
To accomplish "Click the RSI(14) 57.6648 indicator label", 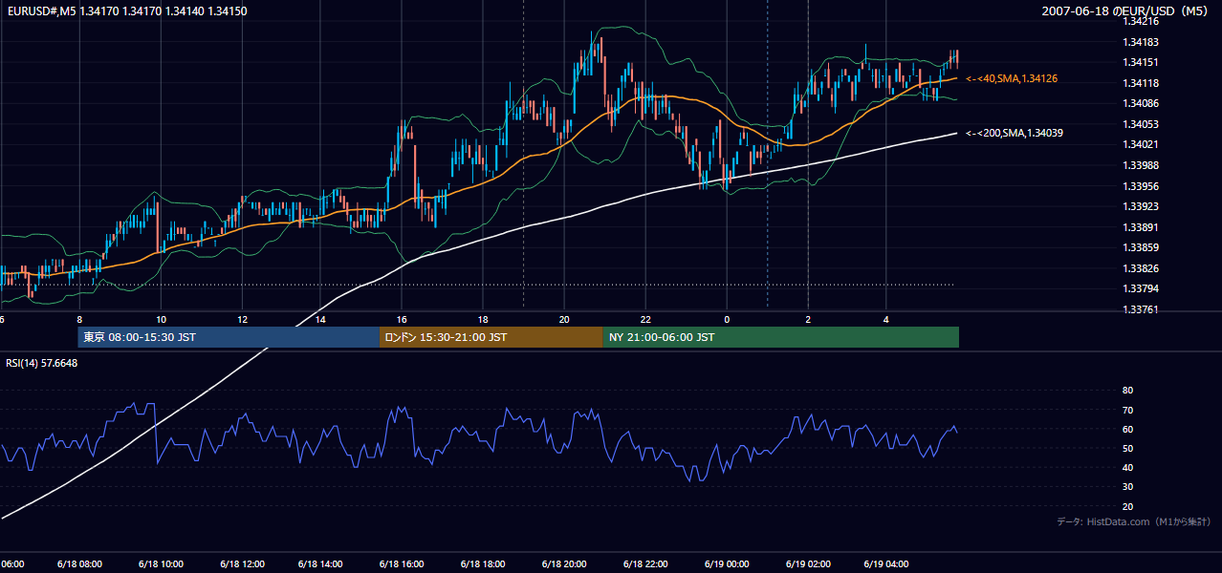I will pos(42,363).
